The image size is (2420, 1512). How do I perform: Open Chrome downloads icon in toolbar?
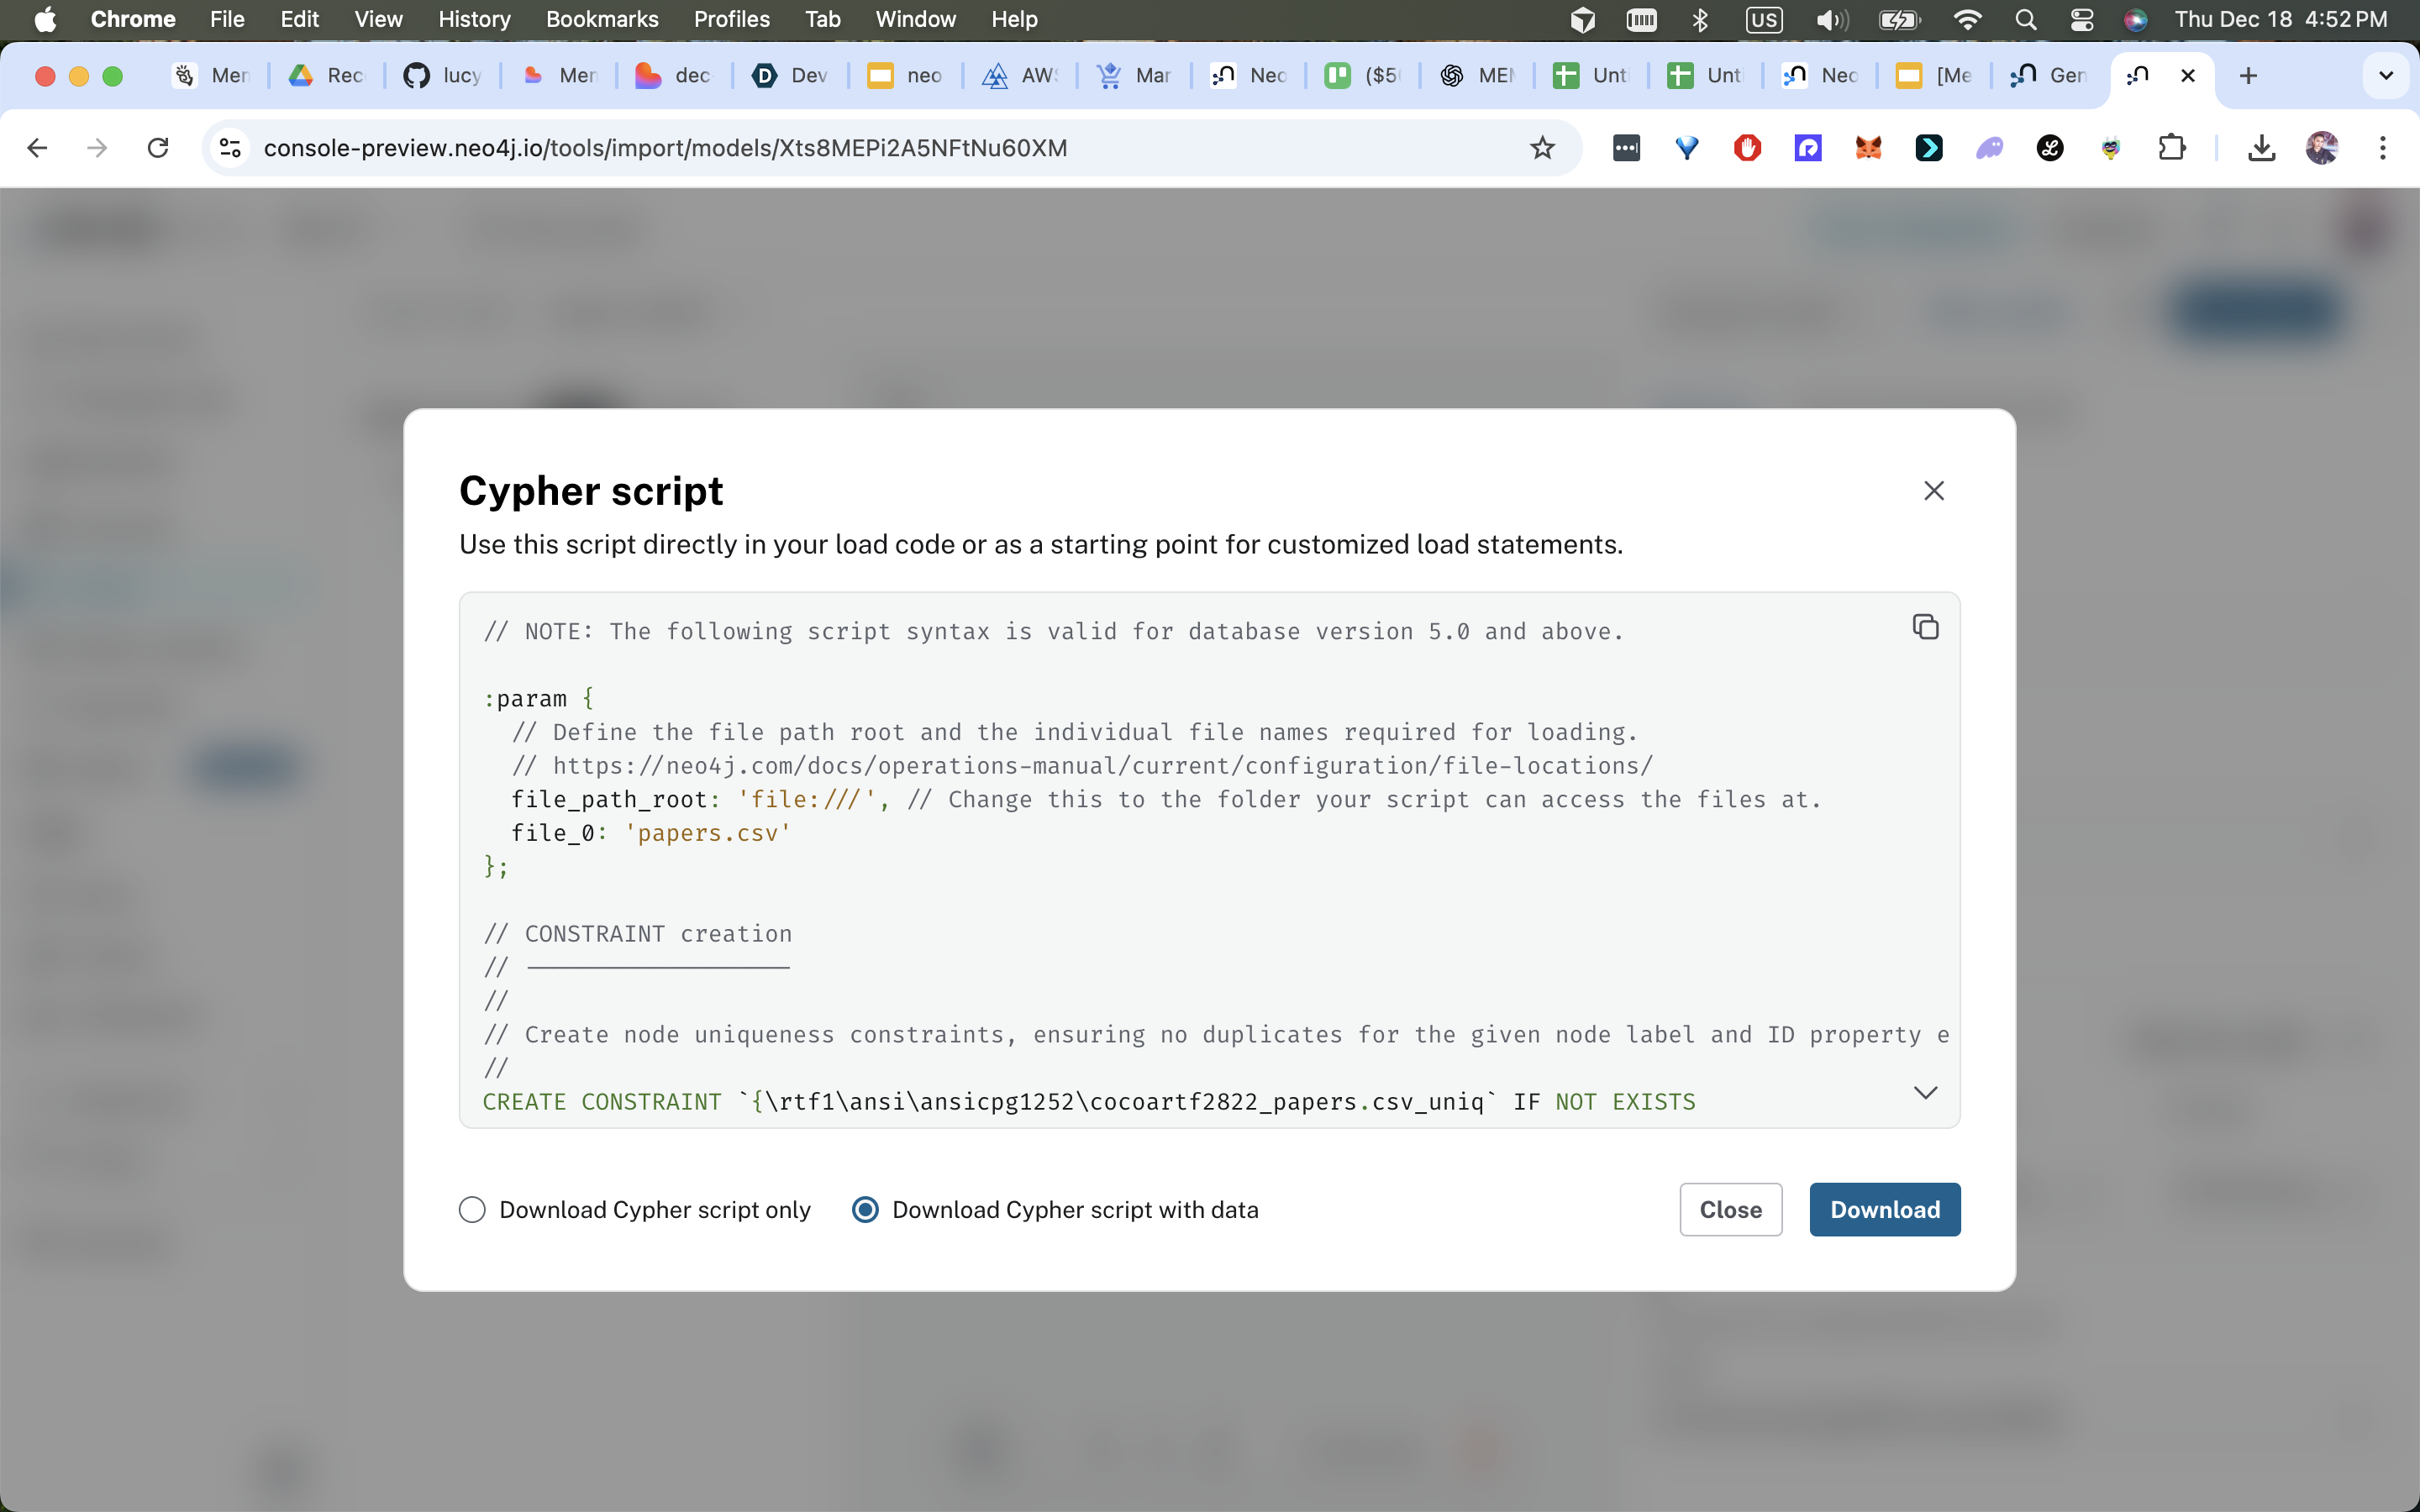2261,148
